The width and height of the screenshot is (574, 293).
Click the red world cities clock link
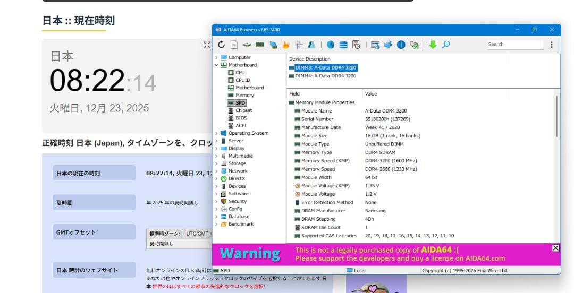(208, 287)
